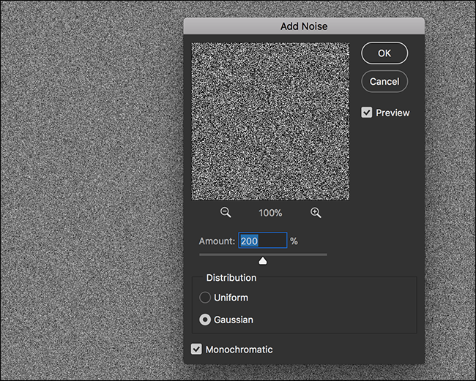Click the Gaussian label text

(x=234, y=320)
